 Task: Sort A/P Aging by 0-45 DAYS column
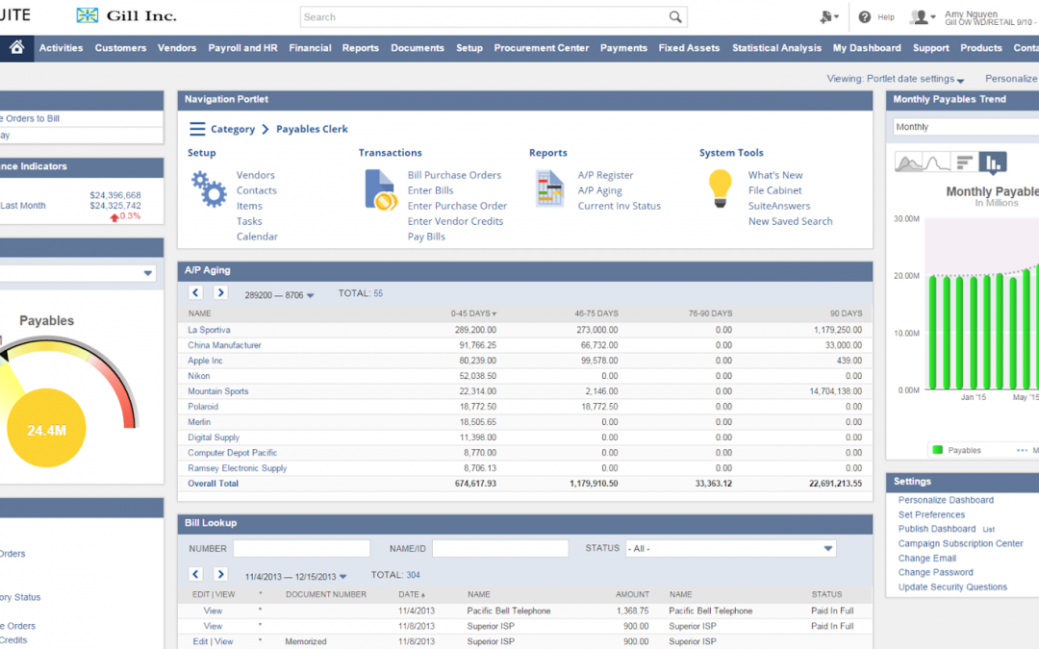[x=473, y=313]
